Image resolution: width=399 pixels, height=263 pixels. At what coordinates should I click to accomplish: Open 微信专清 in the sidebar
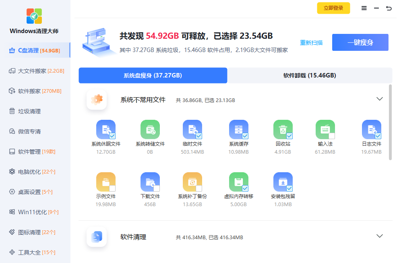tap(29, 131)
